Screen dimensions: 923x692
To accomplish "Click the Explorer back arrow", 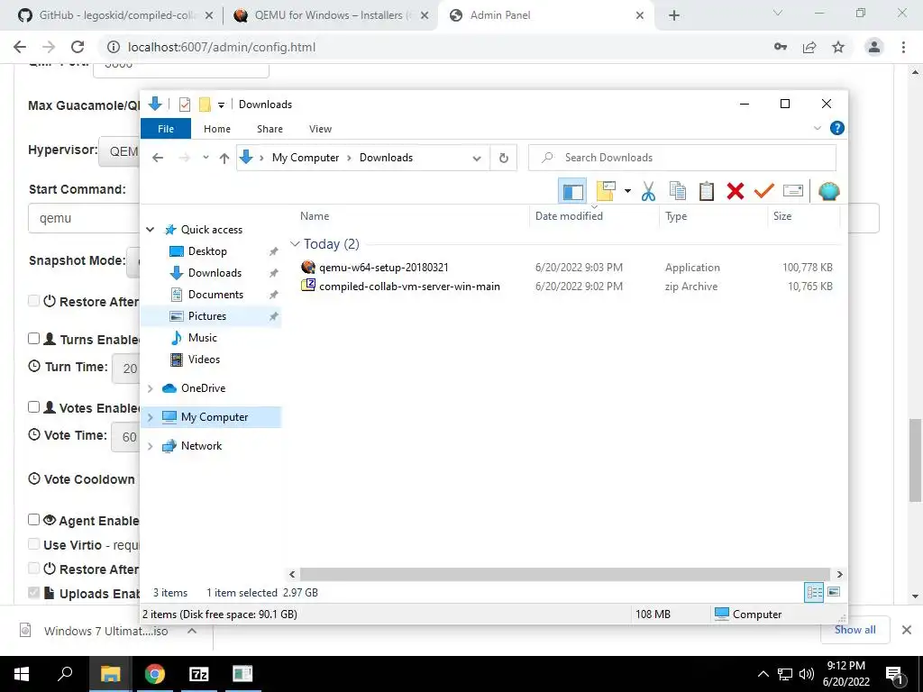I will pos(157,158).
